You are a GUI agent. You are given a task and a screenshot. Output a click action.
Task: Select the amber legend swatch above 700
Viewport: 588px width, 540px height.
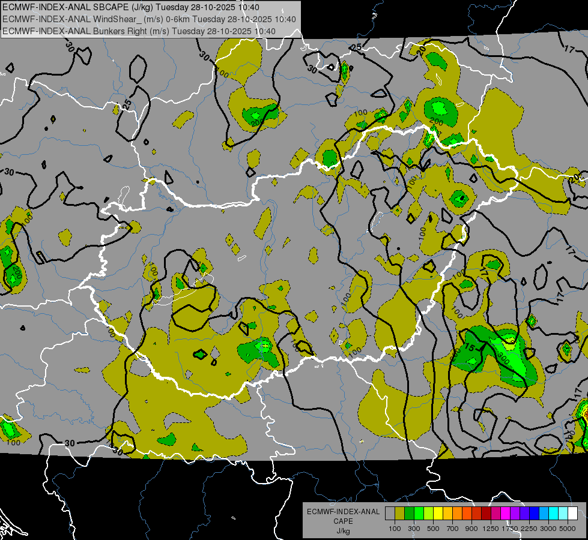tap(447, 513)
